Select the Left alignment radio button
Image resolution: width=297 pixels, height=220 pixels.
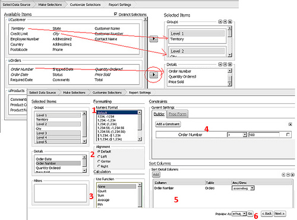pos(99,157)
